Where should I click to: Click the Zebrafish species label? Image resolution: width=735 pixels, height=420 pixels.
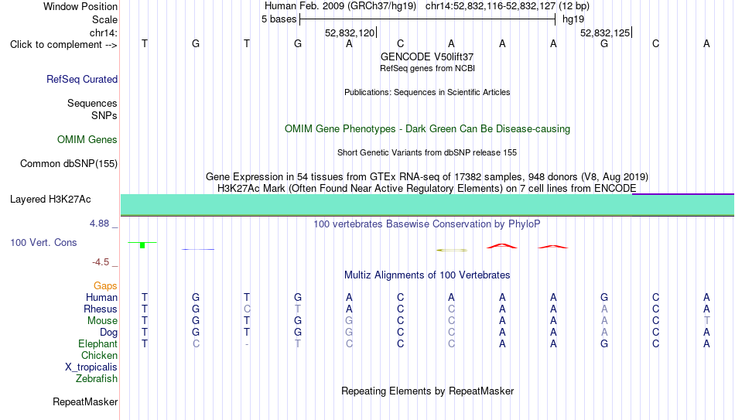point(97,379)
